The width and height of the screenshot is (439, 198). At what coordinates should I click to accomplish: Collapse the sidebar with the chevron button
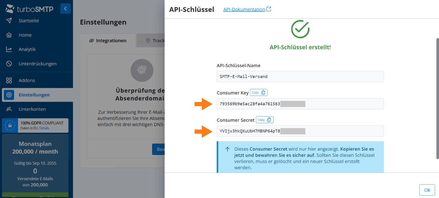tap(65, 9)
